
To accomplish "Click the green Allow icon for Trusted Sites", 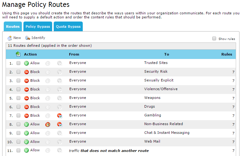I will [27, 63].
